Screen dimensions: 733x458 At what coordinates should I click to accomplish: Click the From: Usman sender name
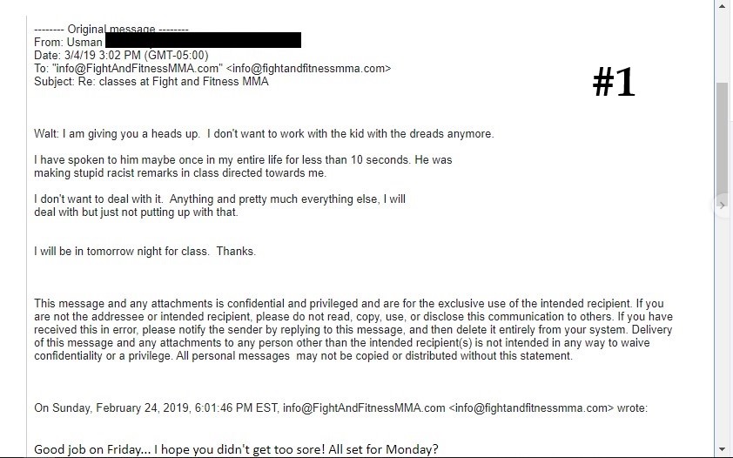pyautogui.click(x=68, y=42)
